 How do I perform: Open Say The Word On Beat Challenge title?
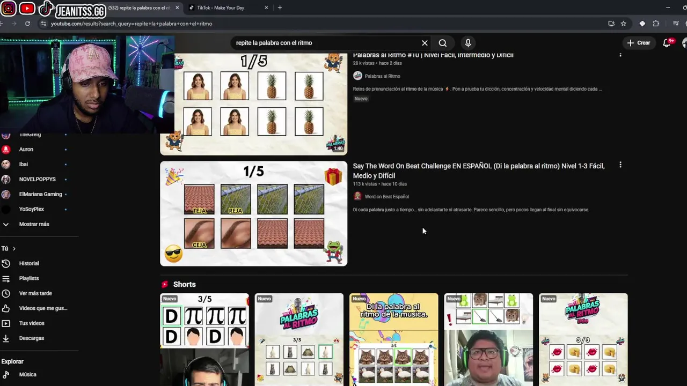pyautogui.click(x=479, y=170)
